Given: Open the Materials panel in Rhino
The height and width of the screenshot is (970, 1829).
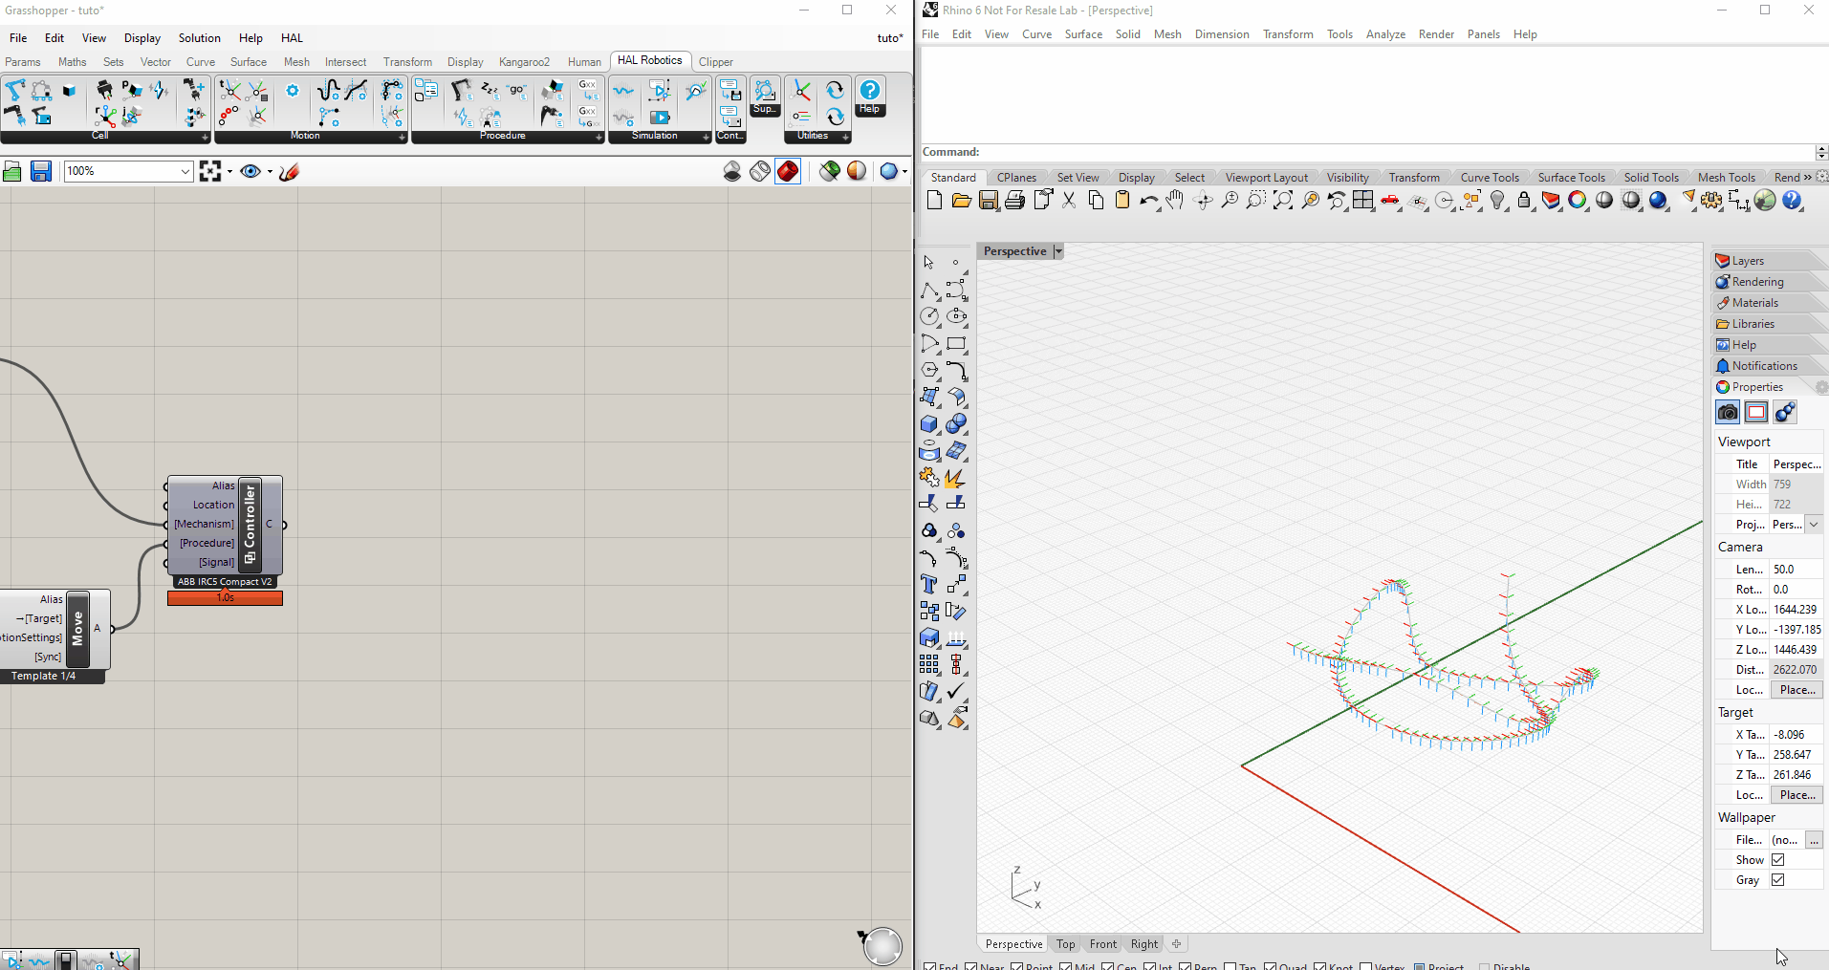Looking at the screenshot, I should [1770, 302].
